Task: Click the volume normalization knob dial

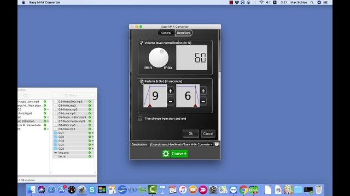Action: coord(159,58)
